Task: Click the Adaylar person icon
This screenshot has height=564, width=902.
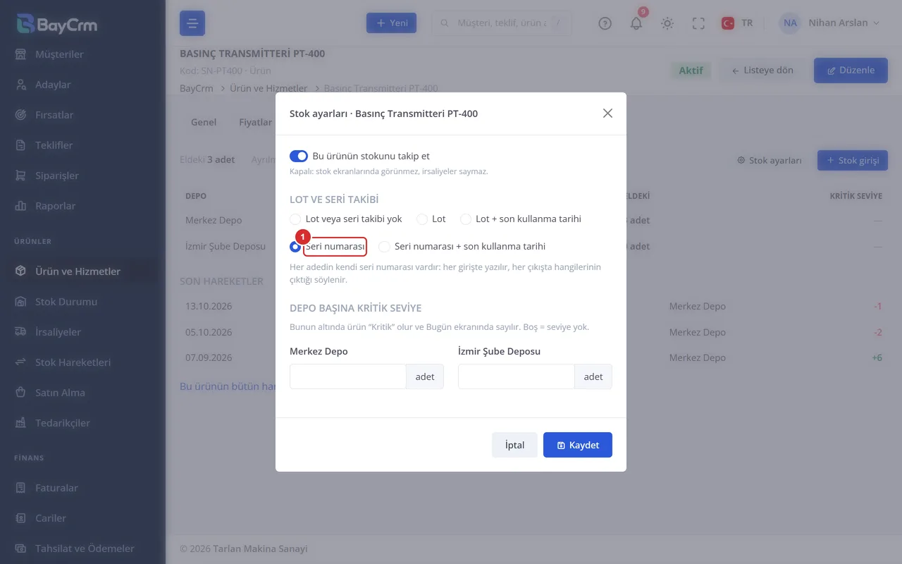Action: point(21,85)
